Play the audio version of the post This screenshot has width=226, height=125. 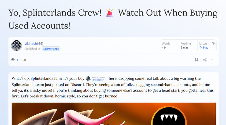[x=204, y=48]
